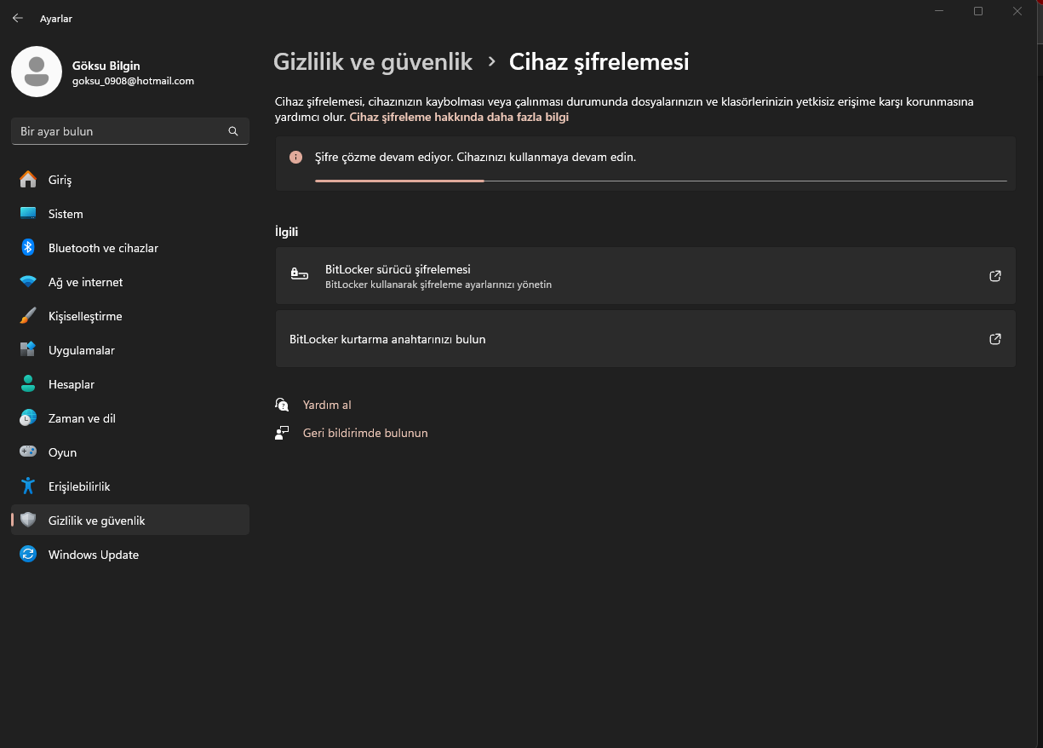Image resolution: width=1043 pixels, height=748 pixels.
Task: Click the back arrow in Ayarlar header
Action: [18, 18]
